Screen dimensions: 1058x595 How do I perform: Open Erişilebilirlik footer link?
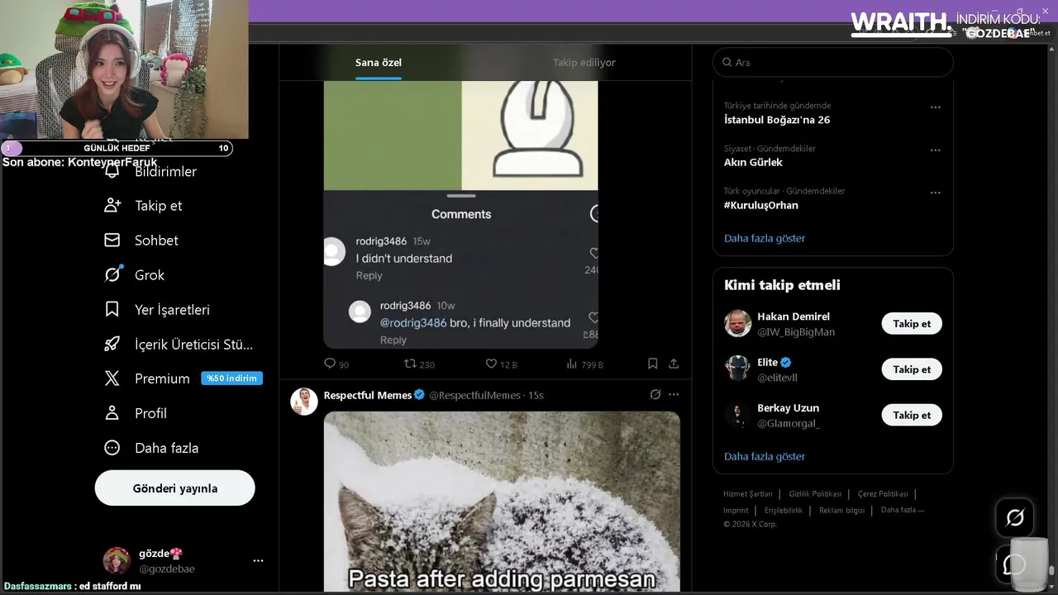[x=784, y=510]
